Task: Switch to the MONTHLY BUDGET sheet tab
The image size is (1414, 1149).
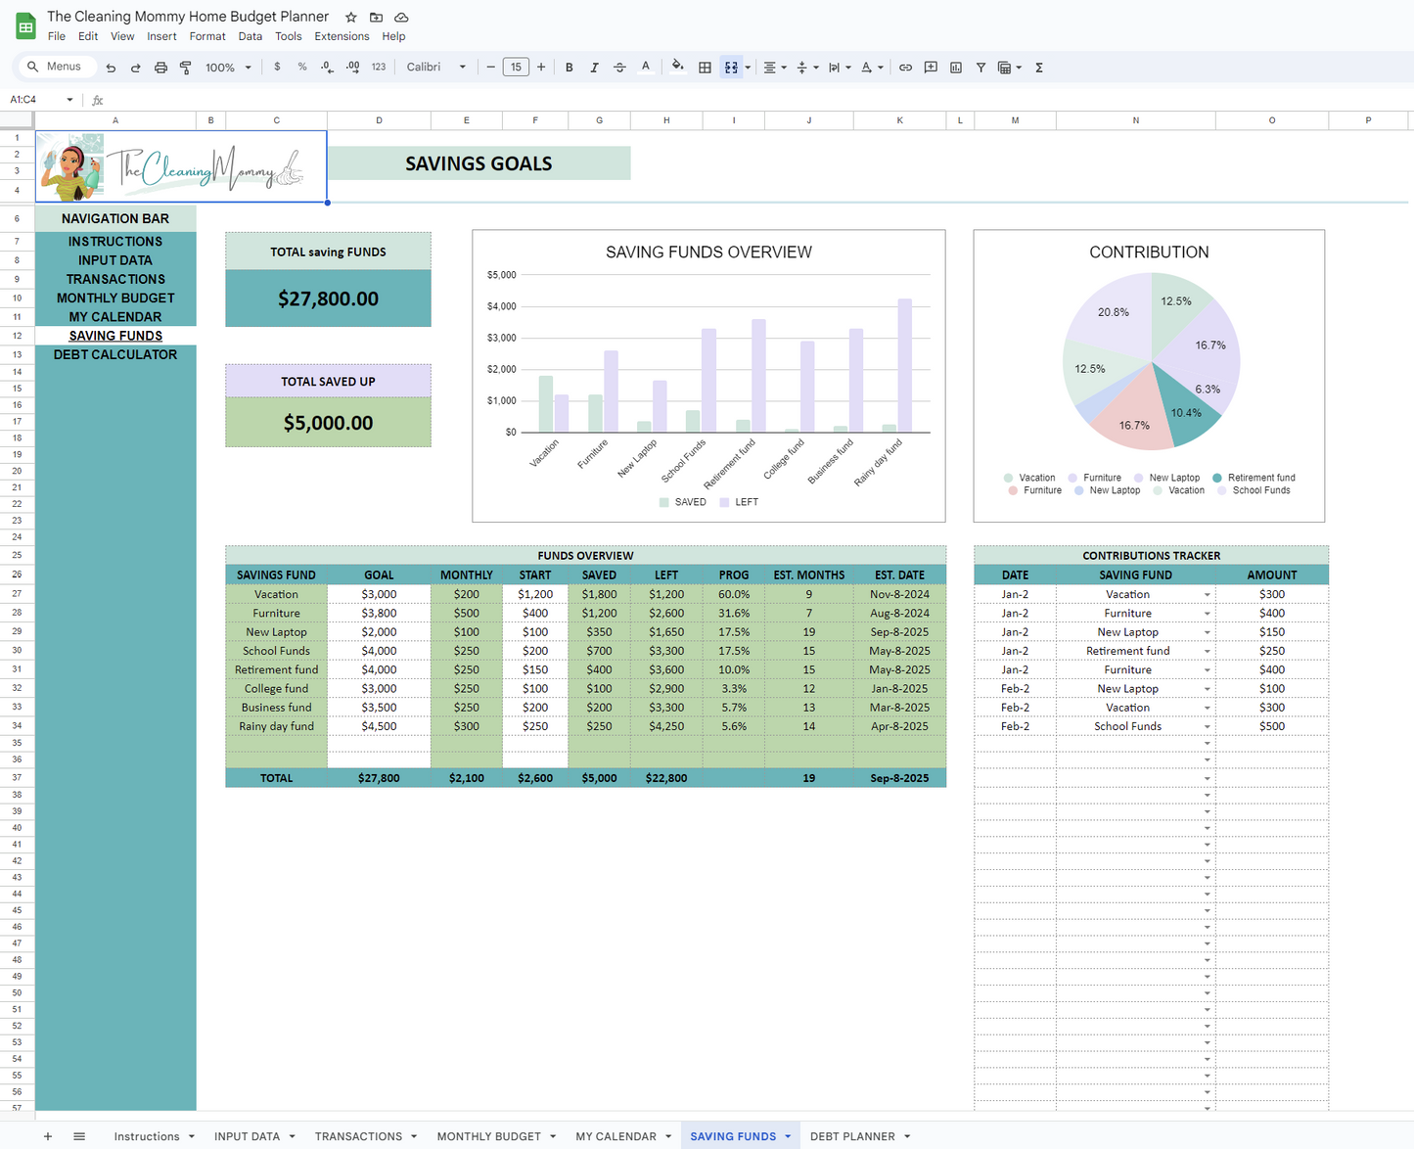Action: click(488, 1136)
